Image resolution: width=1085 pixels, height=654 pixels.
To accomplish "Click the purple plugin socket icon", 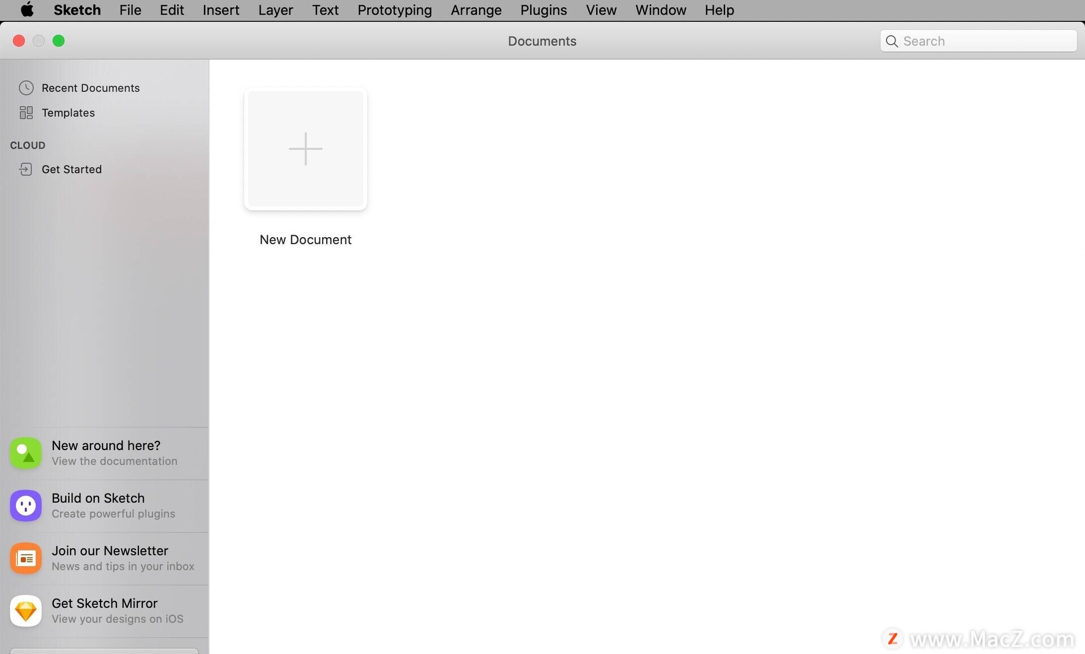I will click(x=26, y=505).
